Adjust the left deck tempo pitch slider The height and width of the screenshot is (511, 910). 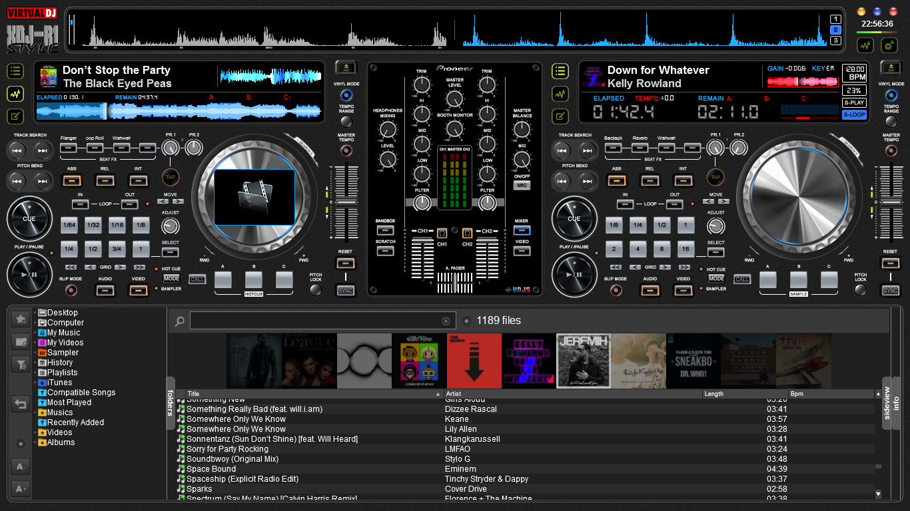coord(346,201)
